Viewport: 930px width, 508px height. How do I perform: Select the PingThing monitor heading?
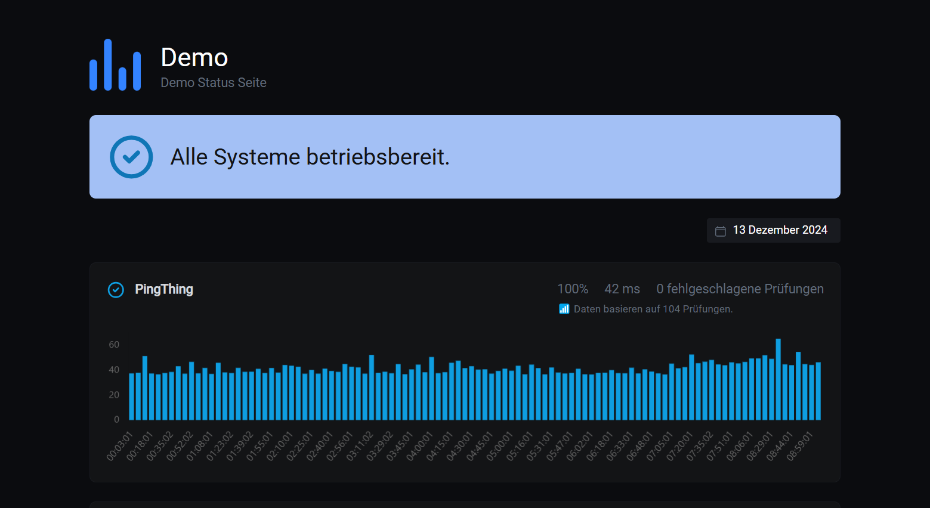tap(164, 289)
